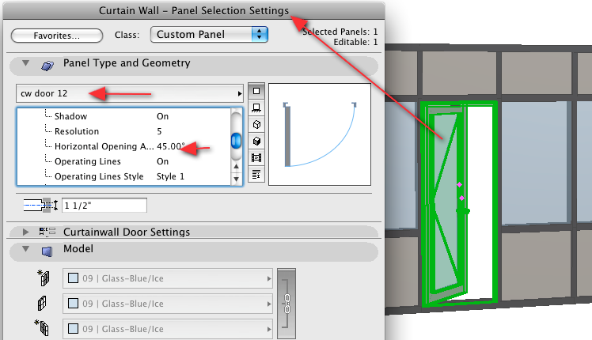Click the panel thickness field 1 1/2"
Image resolution: width=592 pixels, height=340 pixels.
click(104, 206)
